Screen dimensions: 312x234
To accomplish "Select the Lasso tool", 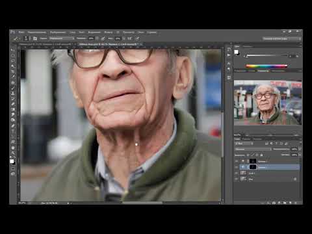I will 13,60.
